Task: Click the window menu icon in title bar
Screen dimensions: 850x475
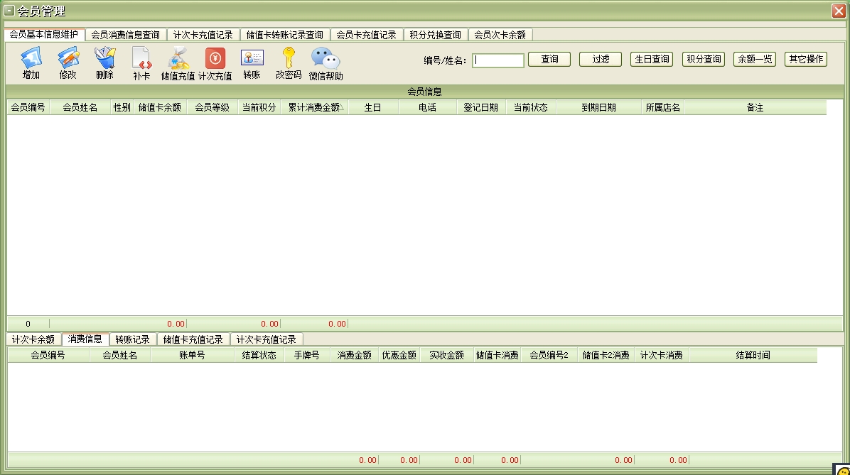Action: click(x=9, y=11)
